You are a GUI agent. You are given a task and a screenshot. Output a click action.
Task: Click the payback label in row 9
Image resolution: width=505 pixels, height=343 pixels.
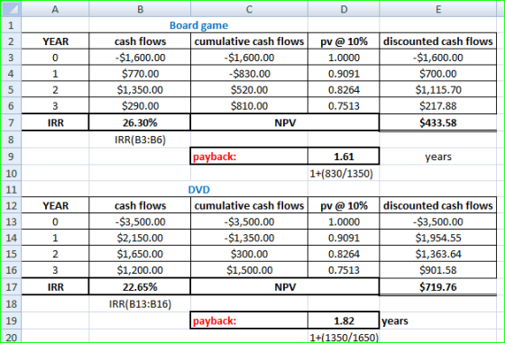coord(249,157)
